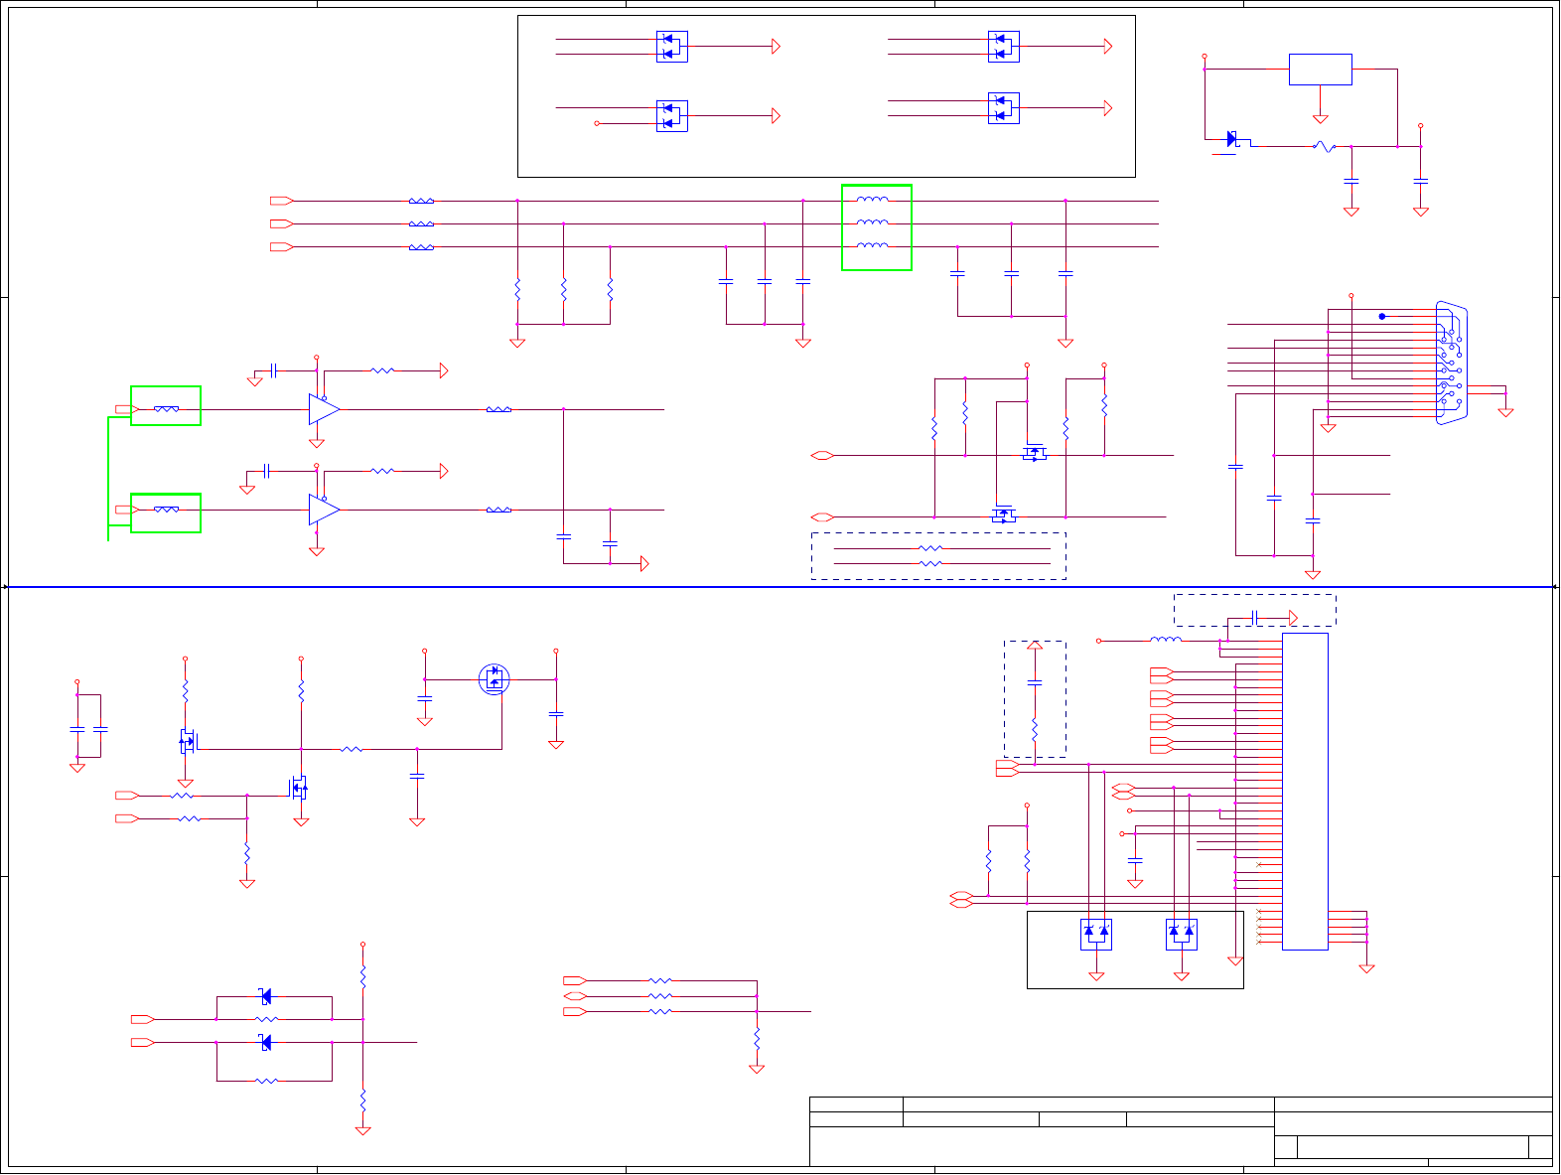Select the MOSFET with the pull-up resistor above it

click(x=188, y=742)
